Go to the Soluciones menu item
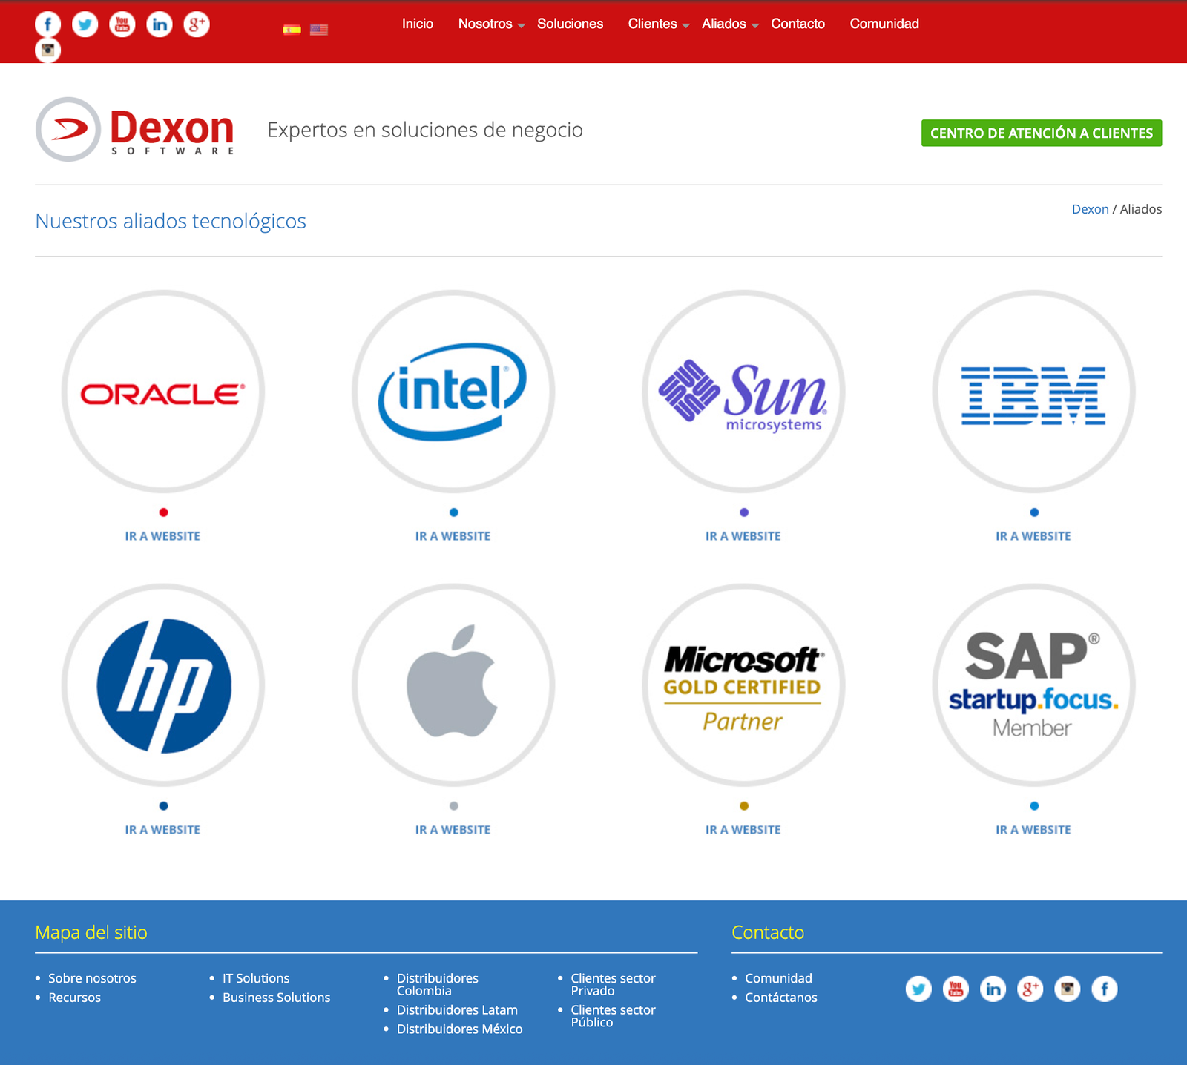This screenshot has width=1187, height=1065. 570,24
